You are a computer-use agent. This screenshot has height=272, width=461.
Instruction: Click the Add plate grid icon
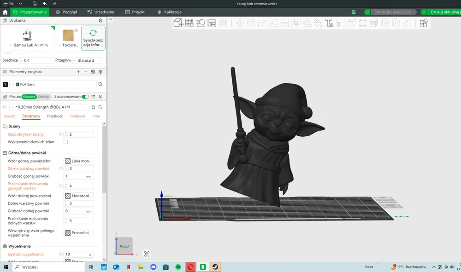pos(189,23)
